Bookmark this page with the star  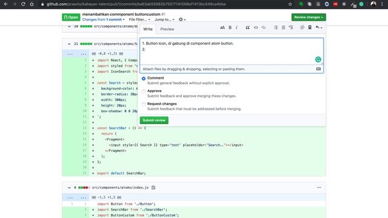(290, 4)
